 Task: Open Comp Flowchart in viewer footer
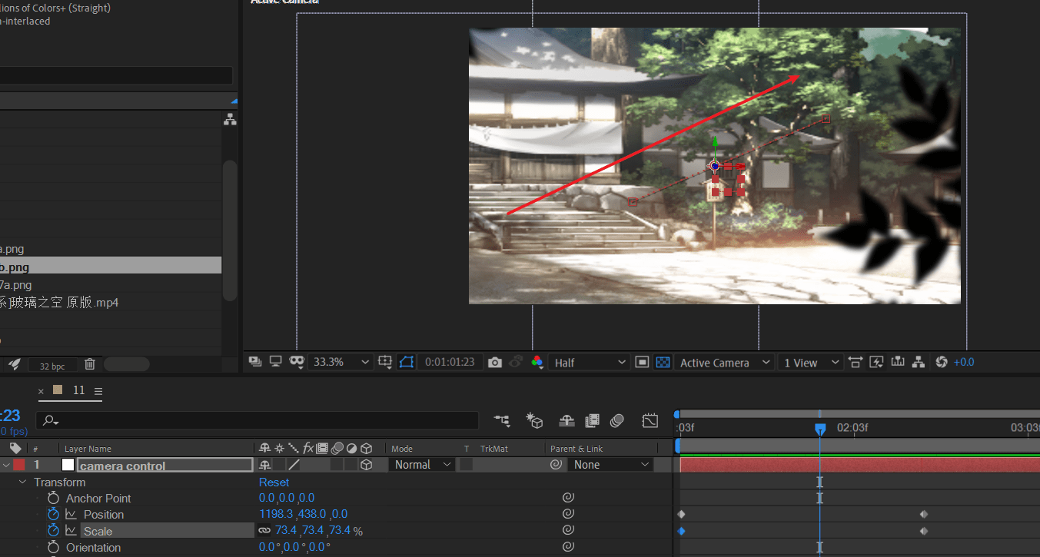click(918, 362)
